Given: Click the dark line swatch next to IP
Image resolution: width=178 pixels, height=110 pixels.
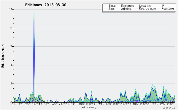Looking at the screenshot, I should (x=159, y=6).
